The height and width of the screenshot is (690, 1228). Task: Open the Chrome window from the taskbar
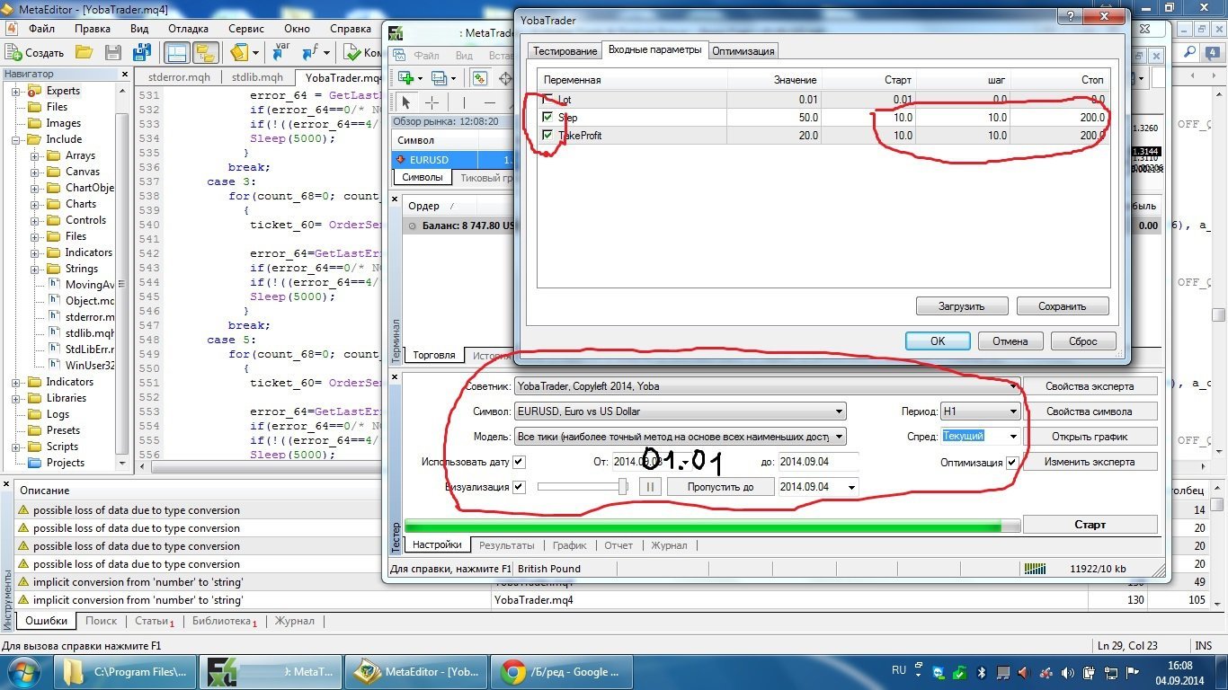560,671
